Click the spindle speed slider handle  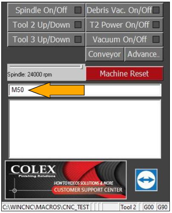tap(81, 67)
